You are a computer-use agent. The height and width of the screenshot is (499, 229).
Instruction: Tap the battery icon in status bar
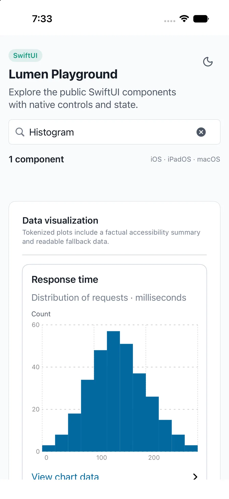201,19
